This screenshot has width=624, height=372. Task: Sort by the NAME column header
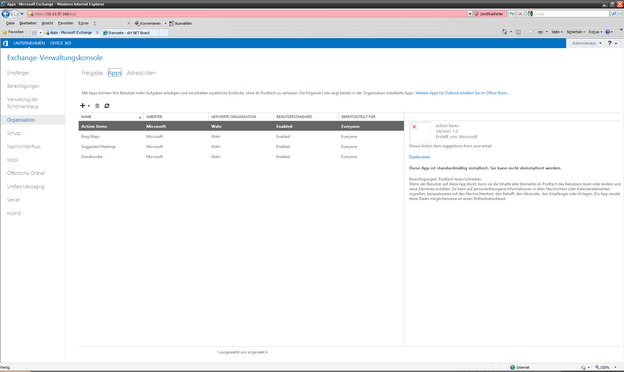[x=86, y=117]
